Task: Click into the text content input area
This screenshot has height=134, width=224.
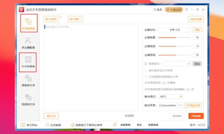Action: click(x=91, y=67)
